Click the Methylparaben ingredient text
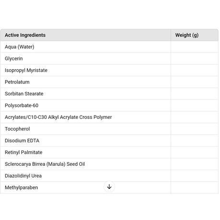This screenshot has width=220, height=220. pos(22,187)
